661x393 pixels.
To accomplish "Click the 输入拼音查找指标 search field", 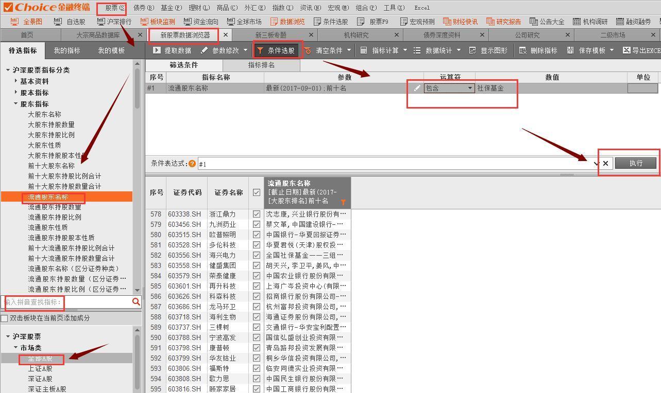I will coord(67,302).
